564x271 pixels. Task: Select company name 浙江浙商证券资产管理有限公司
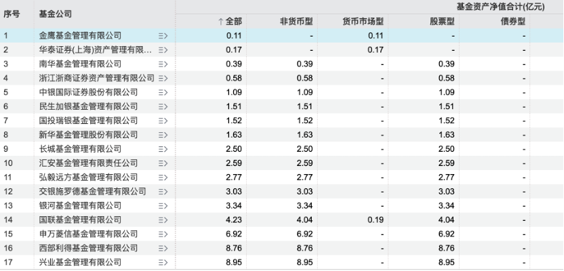97,79
